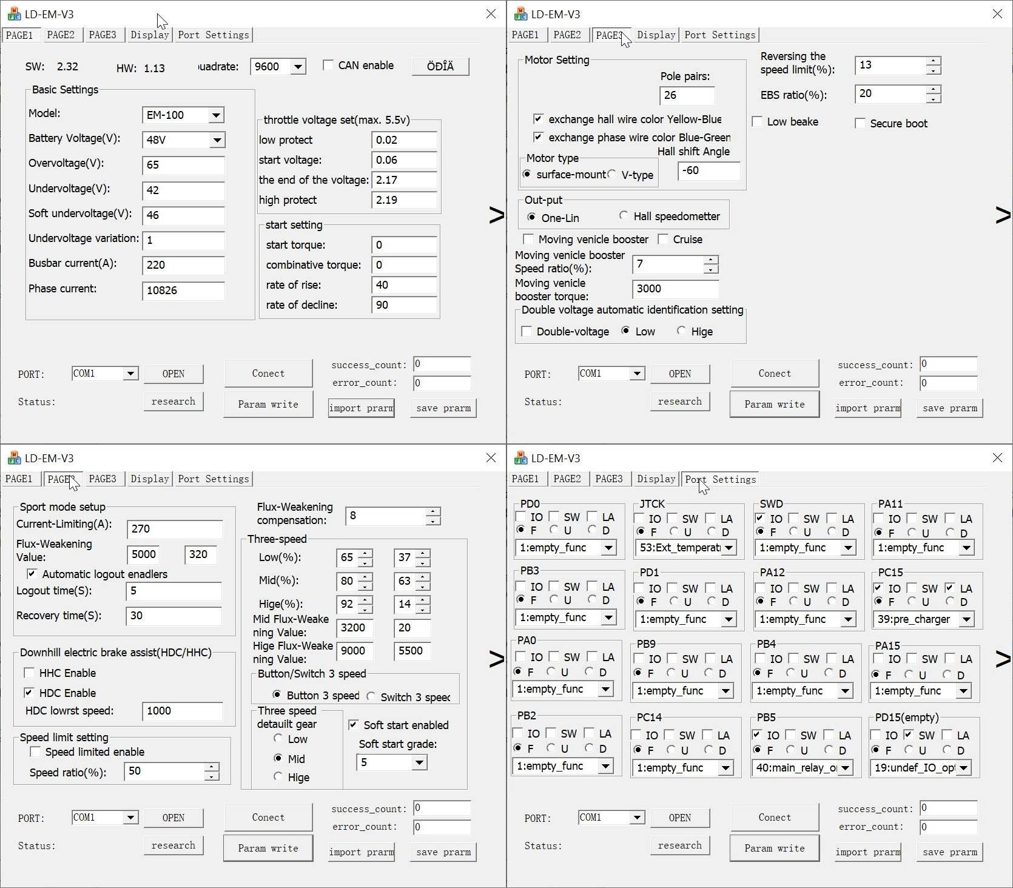The height and width of the screenshot is (888, 1013).
Task: Decrease Flux-Weakening compensation with down arrow
Action: [432, 521]
